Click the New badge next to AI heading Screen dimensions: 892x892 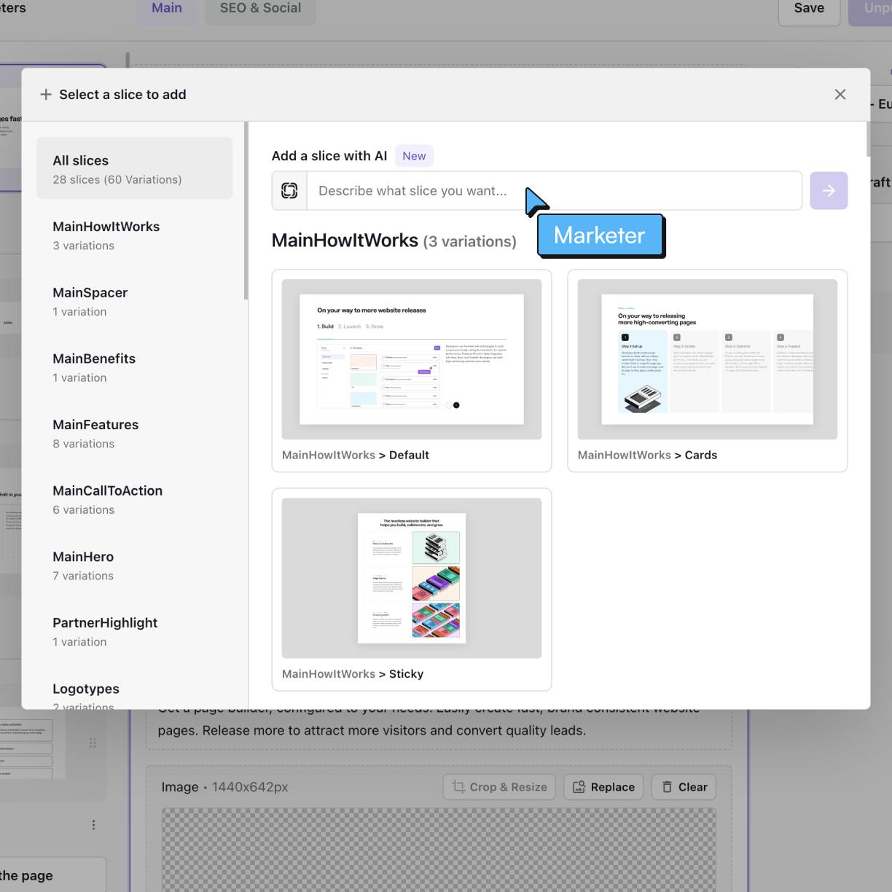[x=414, y=156]
